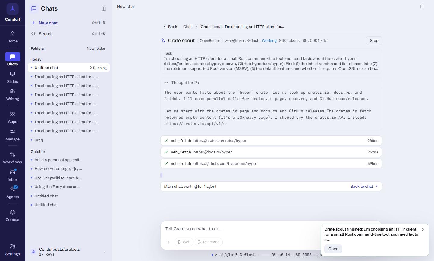
Task: Open the Agents section
Action: tap(12, 193)
